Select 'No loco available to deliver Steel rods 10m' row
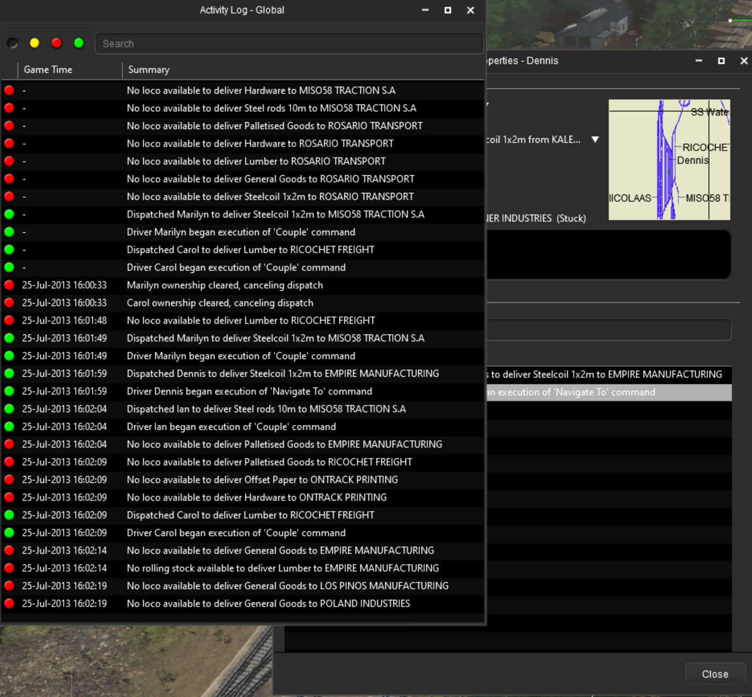The height and width of the screenshot is (697, 752). tap(242, 108)
